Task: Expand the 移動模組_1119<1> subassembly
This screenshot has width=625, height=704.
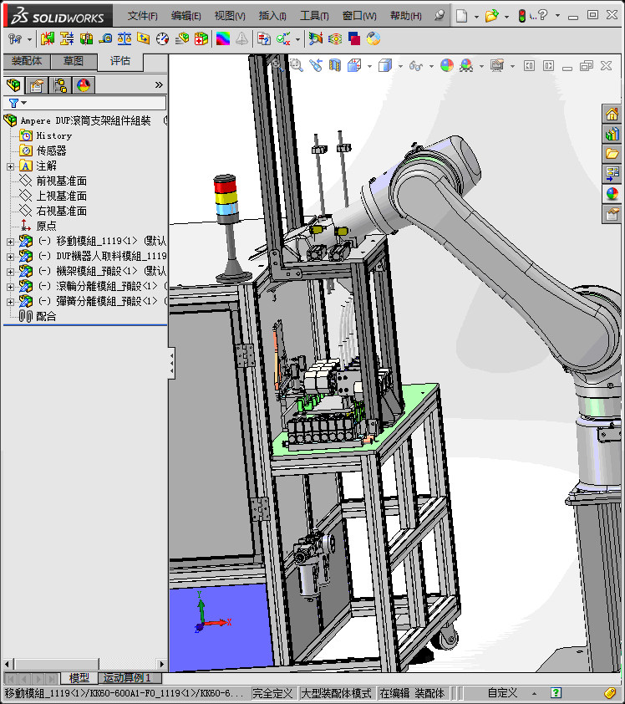Action: (10, 242)
